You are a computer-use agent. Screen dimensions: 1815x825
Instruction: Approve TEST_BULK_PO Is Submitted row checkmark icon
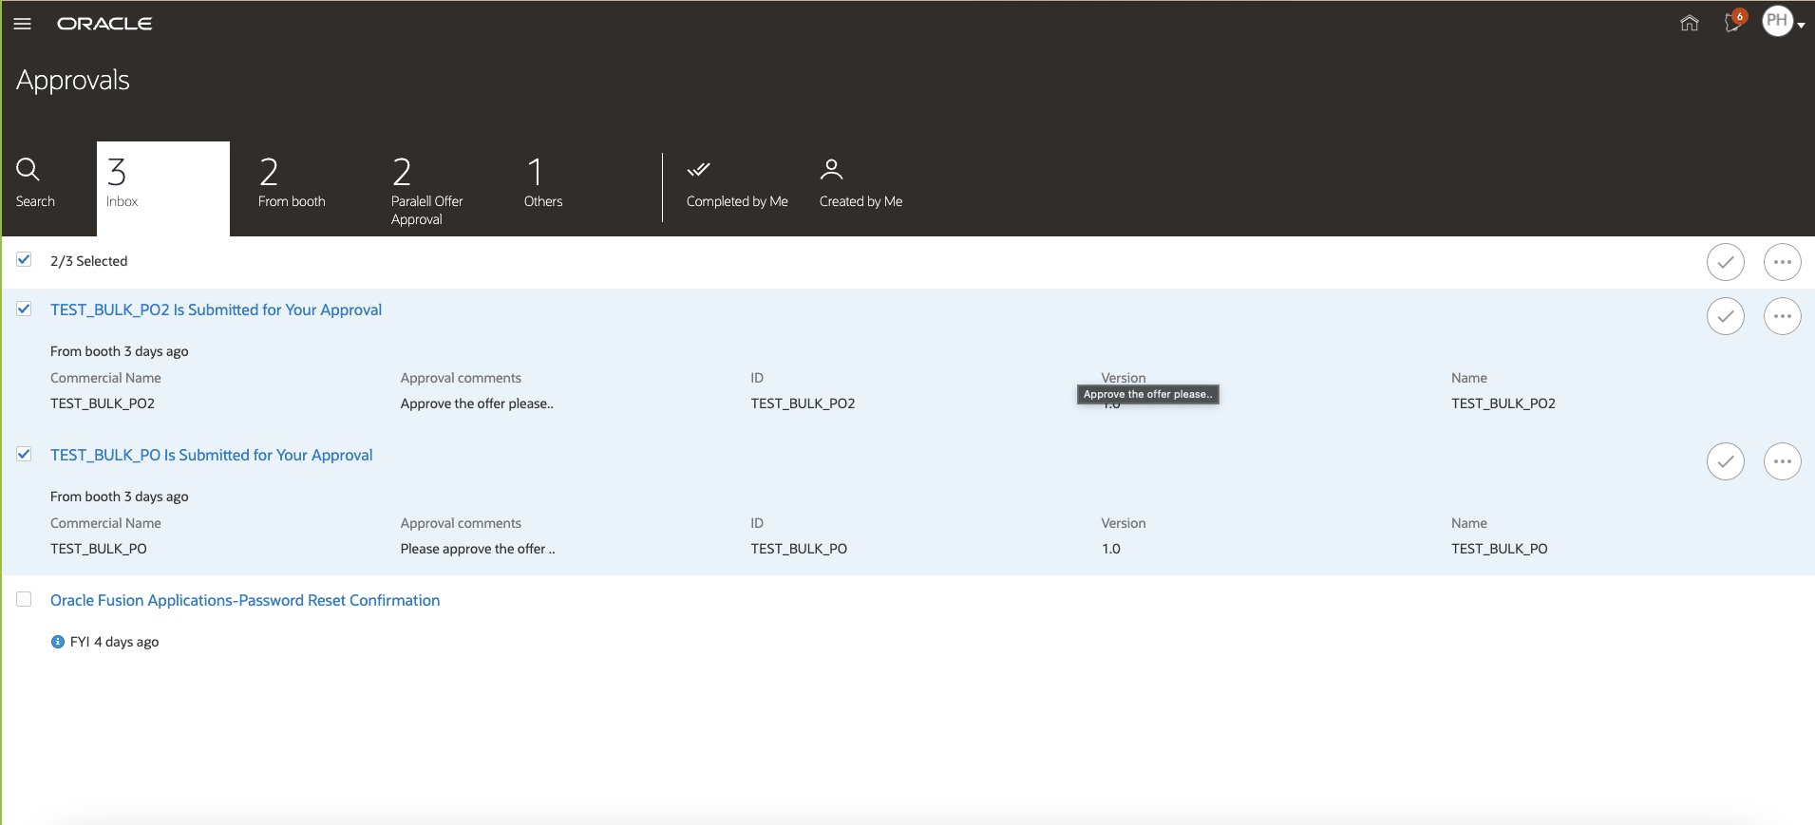coord(1726,461)
